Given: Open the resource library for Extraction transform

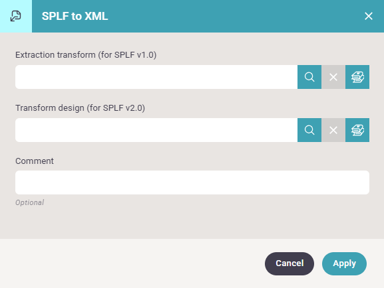Looking at the screenshot, I should (x=357, y=77).
